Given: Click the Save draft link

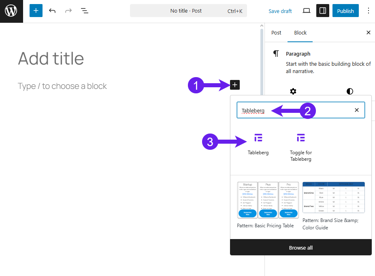Looking at the screenshot, I should pyautogui.click(x=280, y=11).
